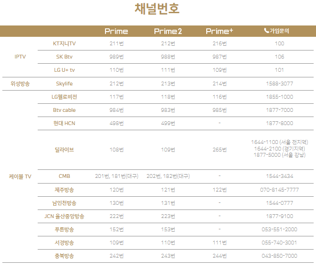The image size is (316, 268).
Task: Click Skylife phone number 1588-3077
Action: [x=280, y=84]
